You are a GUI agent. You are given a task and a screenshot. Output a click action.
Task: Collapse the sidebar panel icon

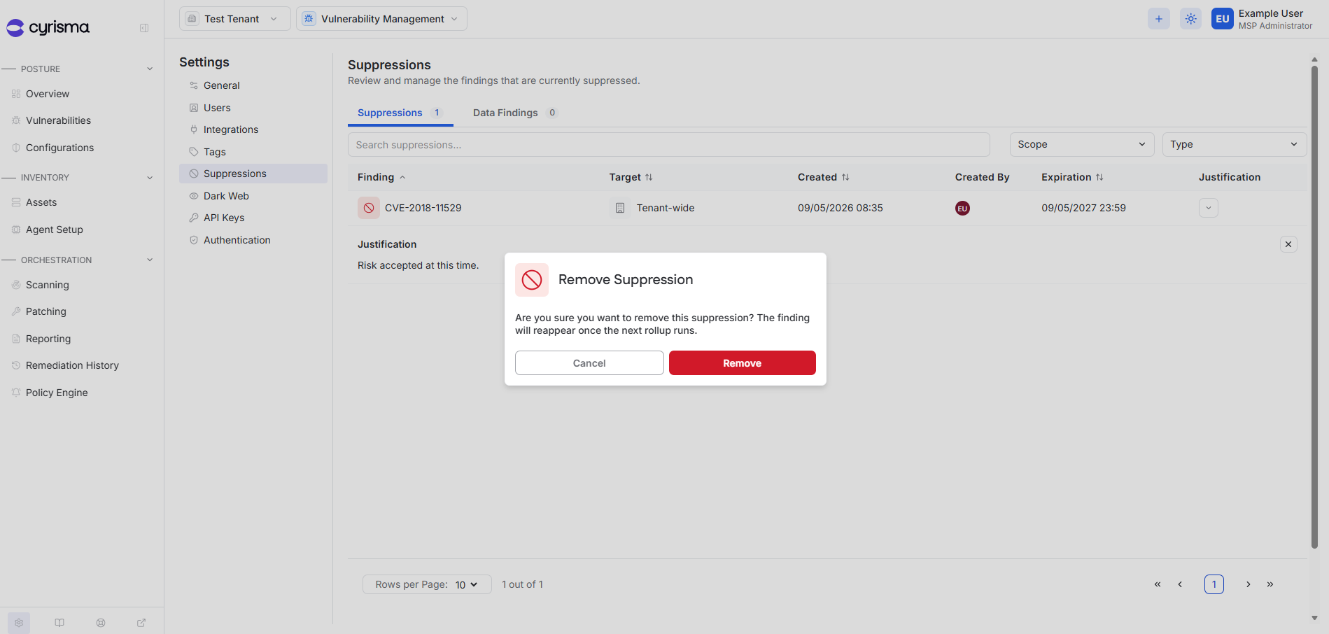click(144, 28)
